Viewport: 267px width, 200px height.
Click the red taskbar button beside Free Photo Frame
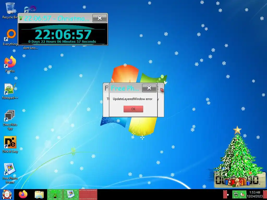[x=88, y=194]
